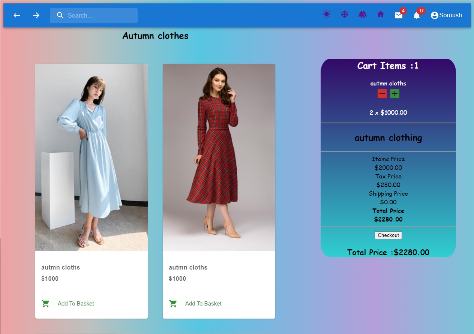
Task: Select the snowflake winter theme icon
Action: click(x=344, y=14)
